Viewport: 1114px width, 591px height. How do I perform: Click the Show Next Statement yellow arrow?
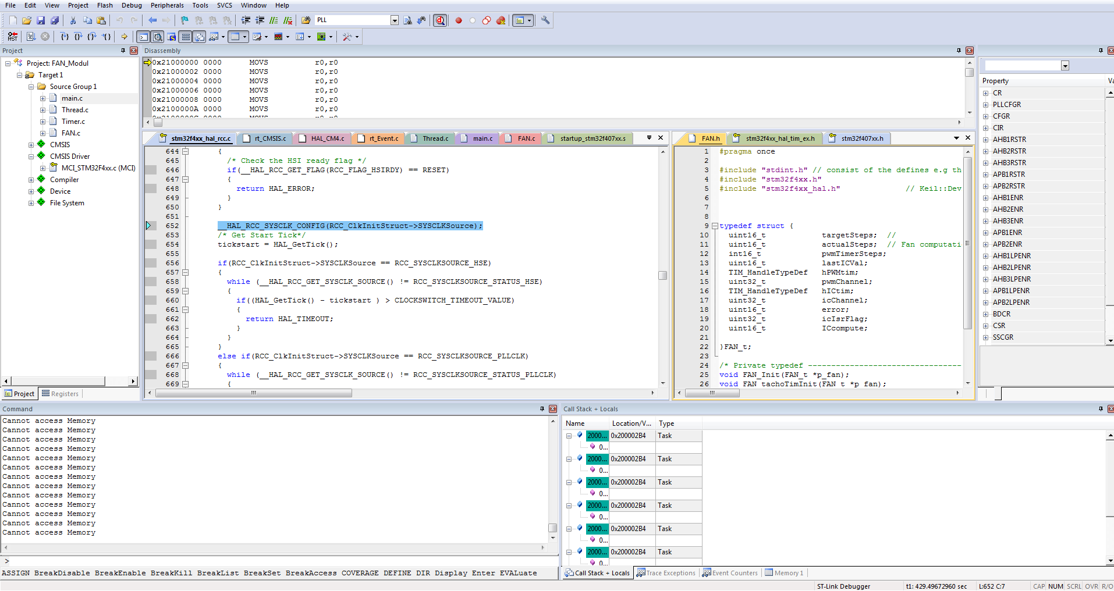click(x=124, y=37)
